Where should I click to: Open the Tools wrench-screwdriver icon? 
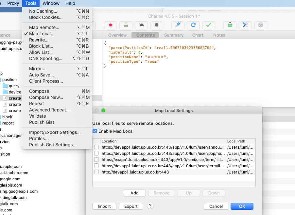[x=245, y=25]
